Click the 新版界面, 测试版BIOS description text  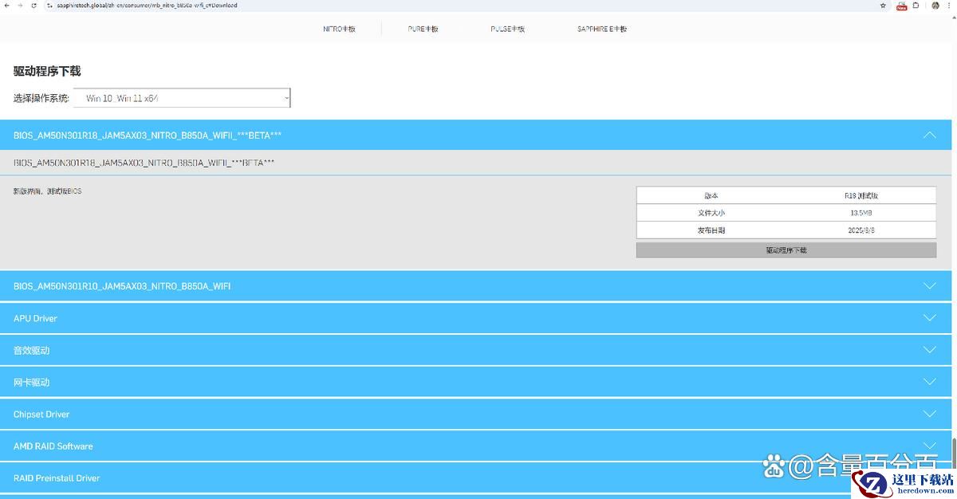[x=47, y=191]
